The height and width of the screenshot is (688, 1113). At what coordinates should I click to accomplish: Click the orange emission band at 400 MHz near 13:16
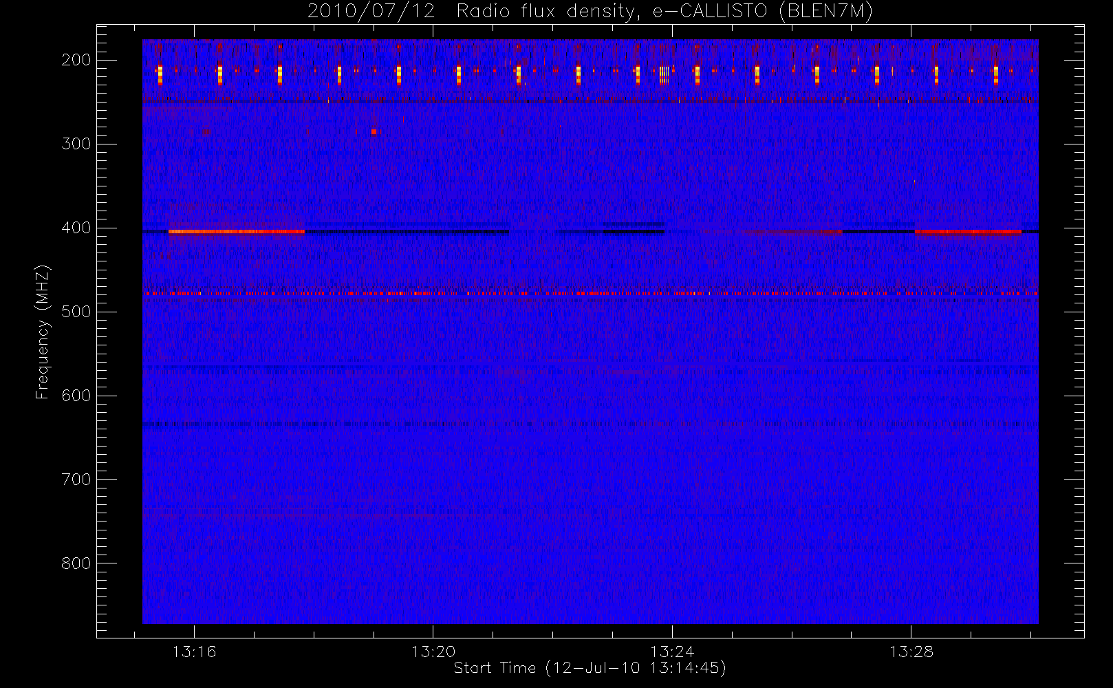pos(236,232)
